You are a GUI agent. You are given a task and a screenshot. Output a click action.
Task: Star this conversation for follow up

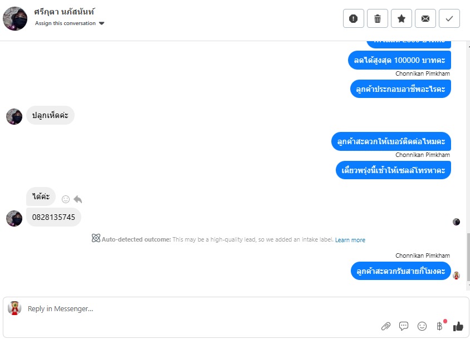click(402, 18)
